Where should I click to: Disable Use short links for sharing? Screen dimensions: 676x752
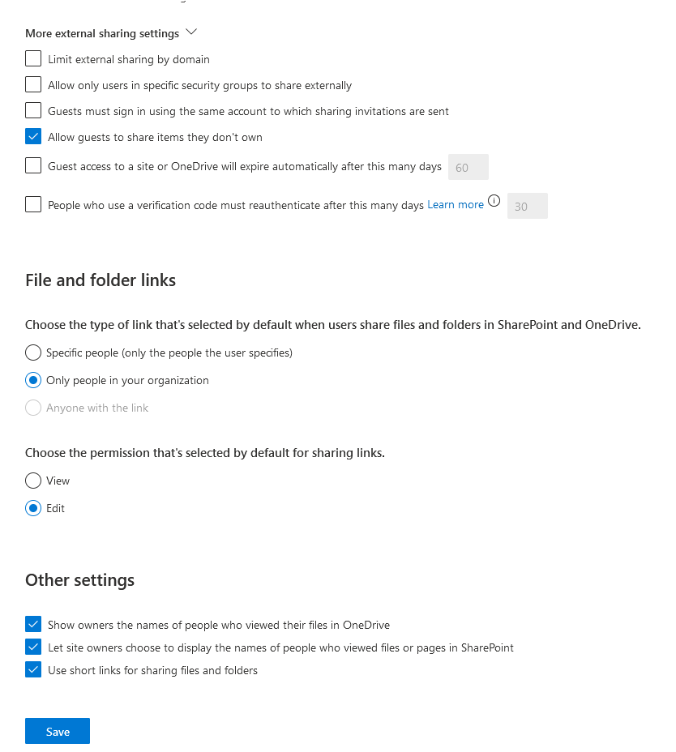[x=33, y=670]
